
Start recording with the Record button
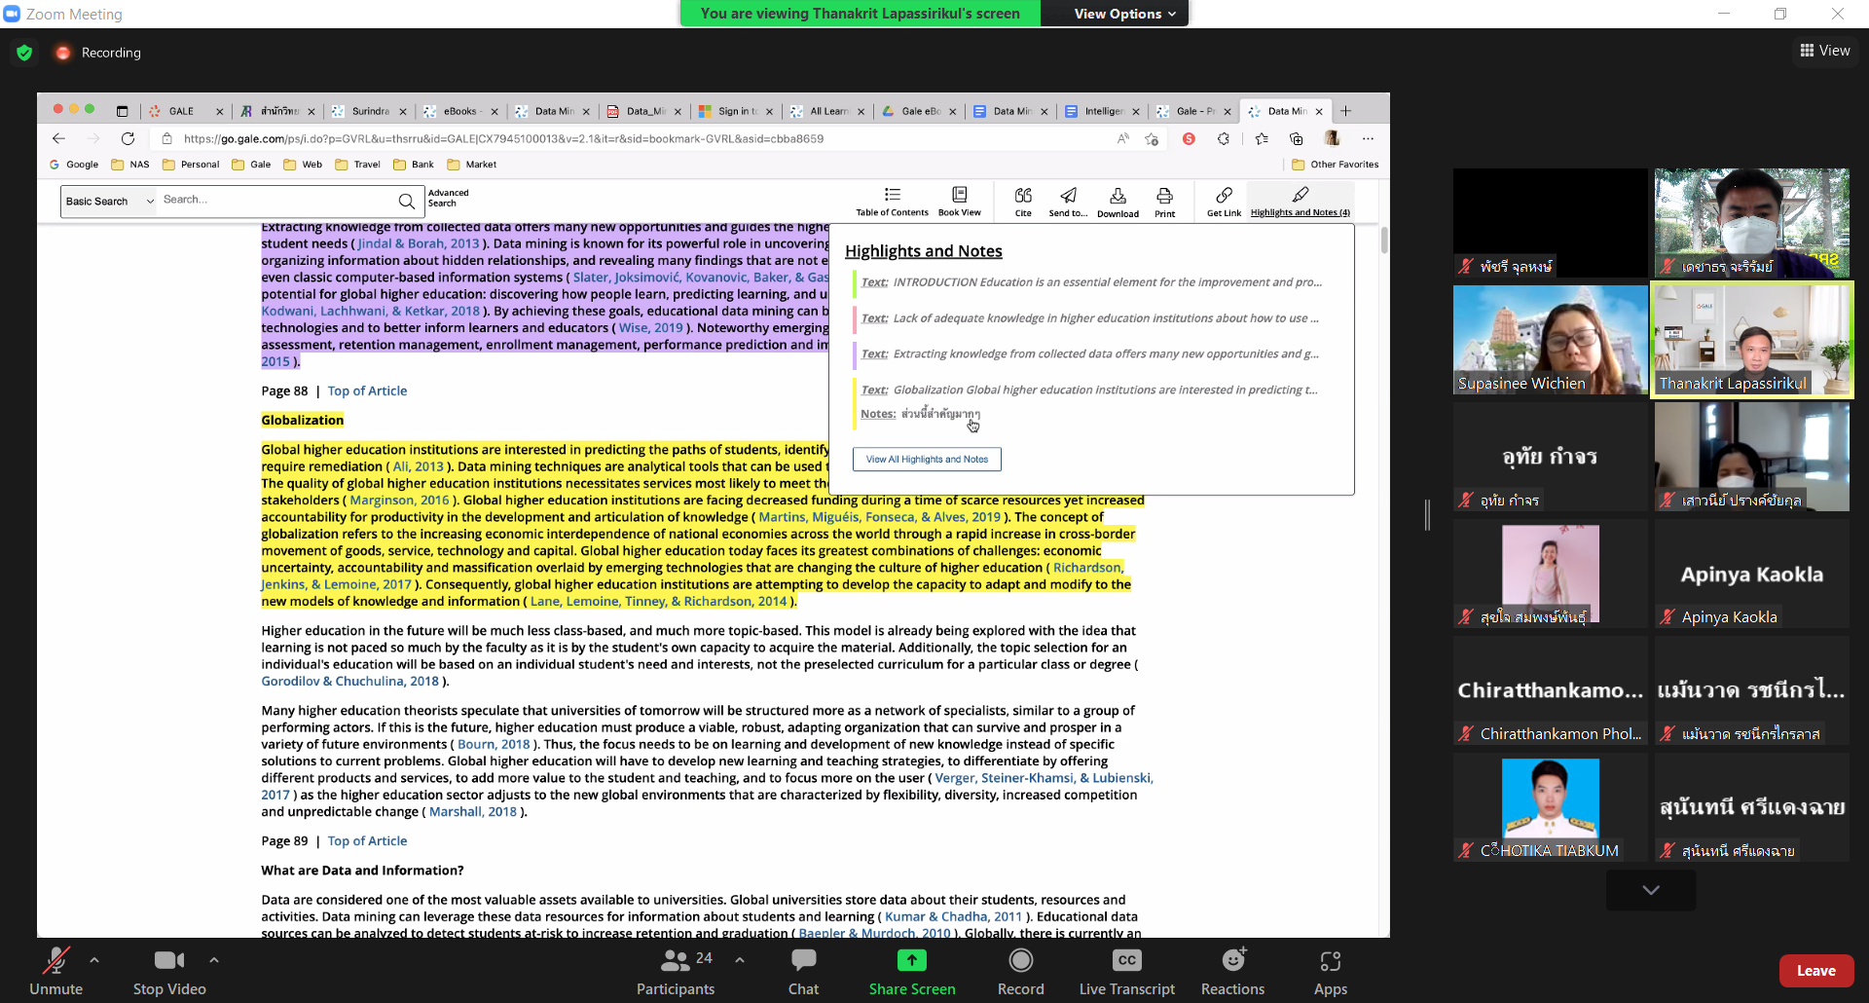(x=1020, y=961)
